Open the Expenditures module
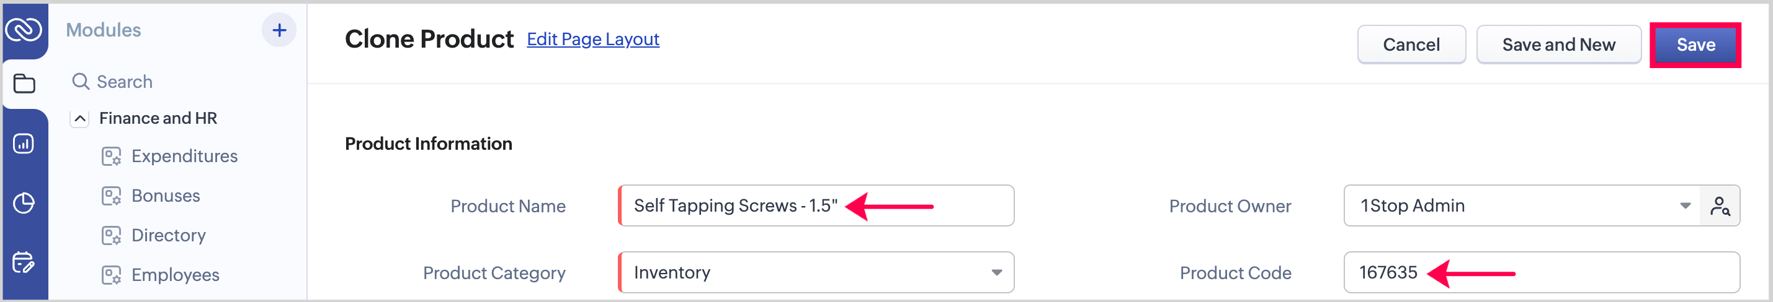 click(184, 157)
